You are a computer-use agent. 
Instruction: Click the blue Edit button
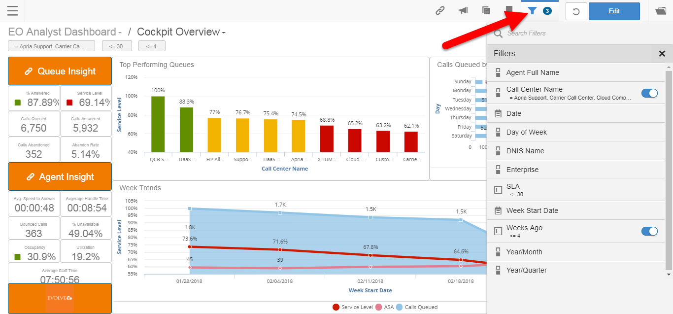coord(614,11)
